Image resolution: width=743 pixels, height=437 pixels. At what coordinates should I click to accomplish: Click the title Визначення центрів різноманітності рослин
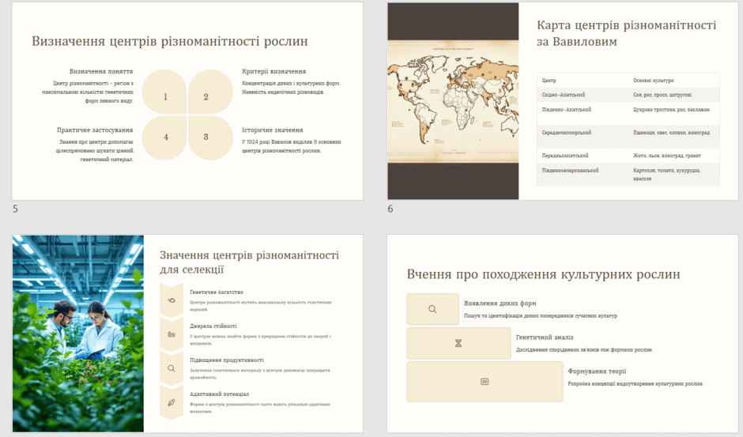[x=170, y=41]
